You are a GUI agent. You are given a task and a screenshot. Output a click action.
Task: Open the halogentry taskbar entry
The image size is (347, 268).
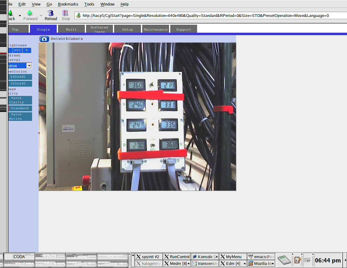pos(149,264)
